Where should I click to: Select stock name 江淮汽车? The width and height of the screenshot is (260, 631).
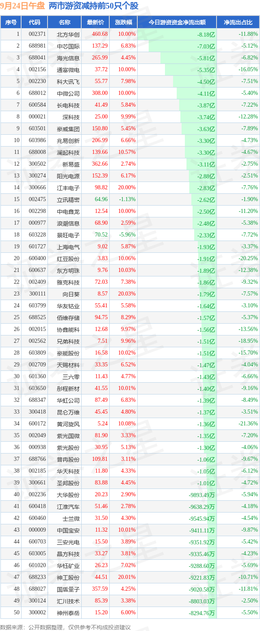(69, 506)
